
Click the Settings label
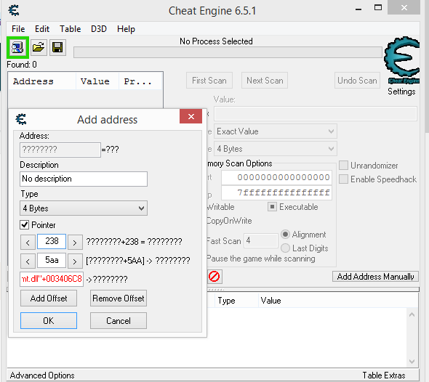401,92
